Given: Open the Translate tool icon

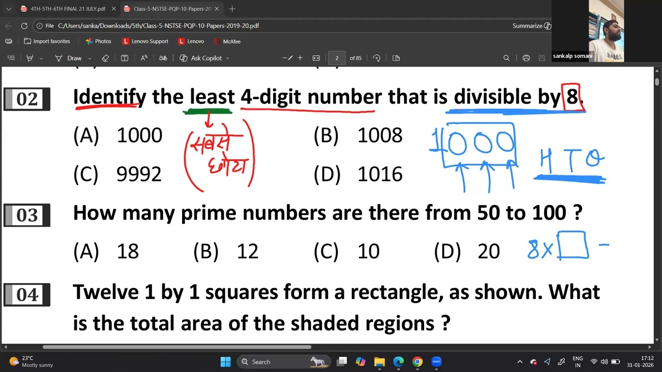Looking at the screenshot, I should pos(163,58).
